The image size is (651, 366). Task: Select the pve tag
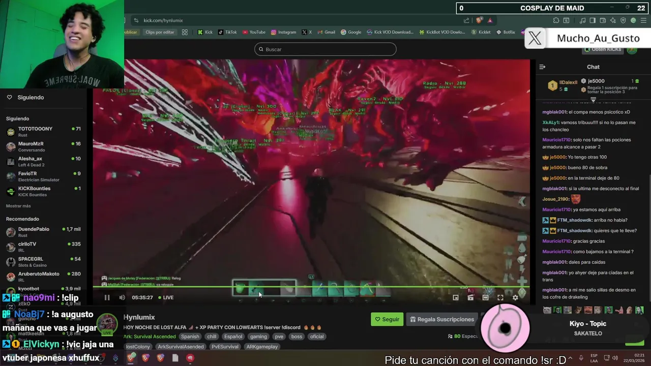(x=279, y=337)
